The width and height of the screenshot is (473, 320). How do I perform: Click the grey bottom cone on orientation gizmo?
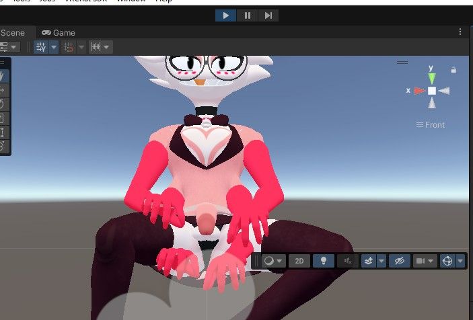click(432, 103)
